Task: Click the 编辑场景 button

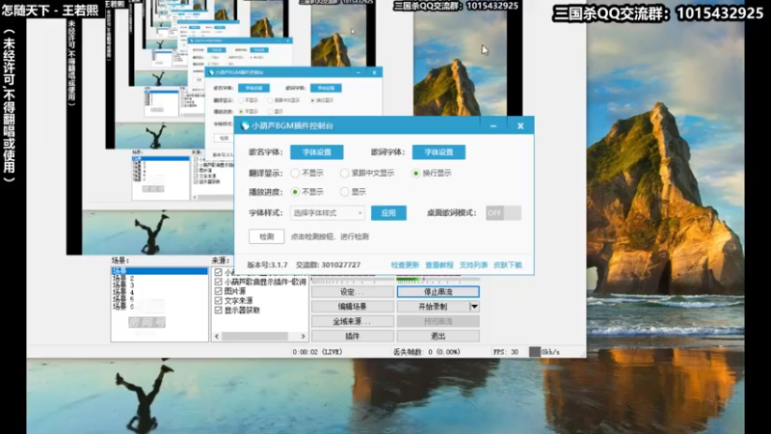Action: (352, 307)
